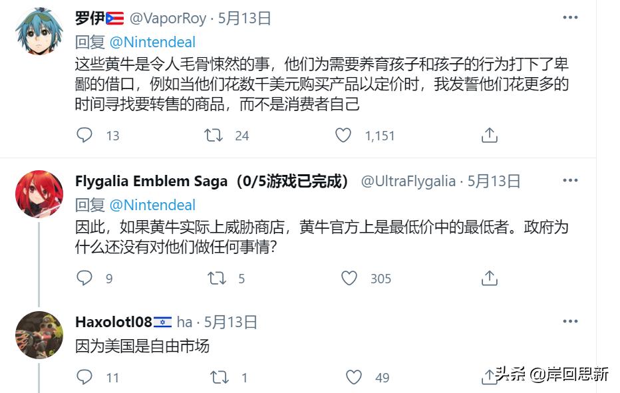620x393 pixels.
Task: Click the share icon on @VaporRoy's tweet
Action: pyautogui.click(x=489, y=134)
